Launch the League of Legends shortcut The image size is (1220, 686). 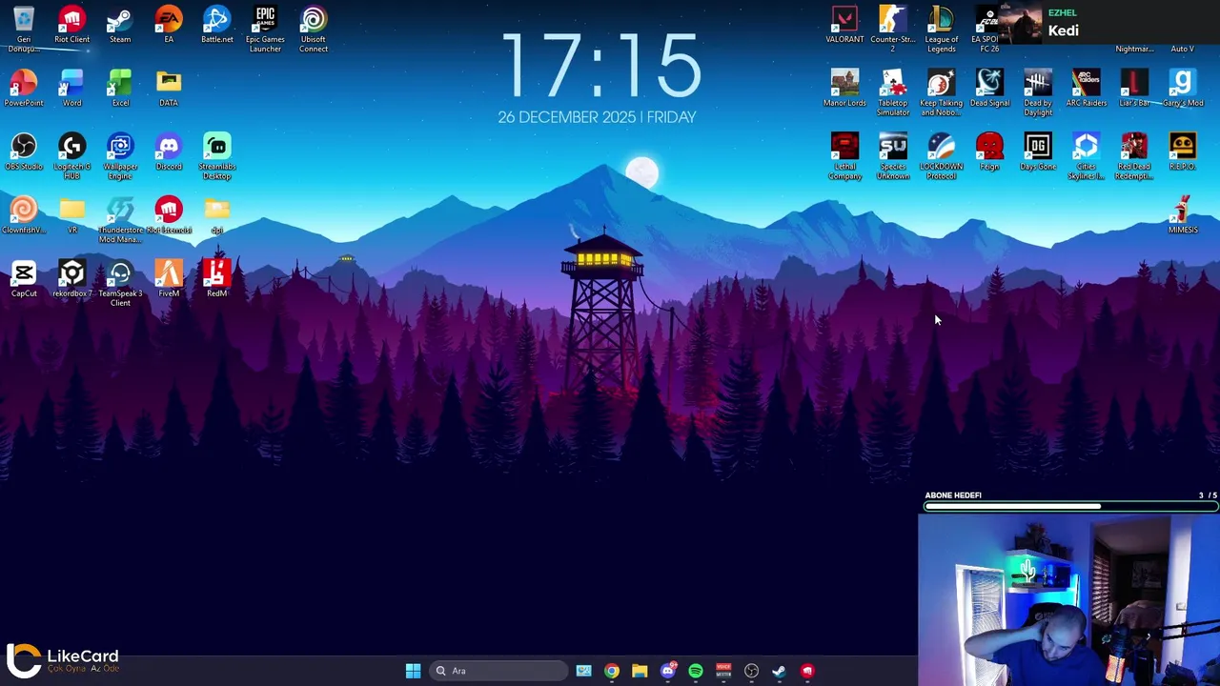tap(941, 29)
